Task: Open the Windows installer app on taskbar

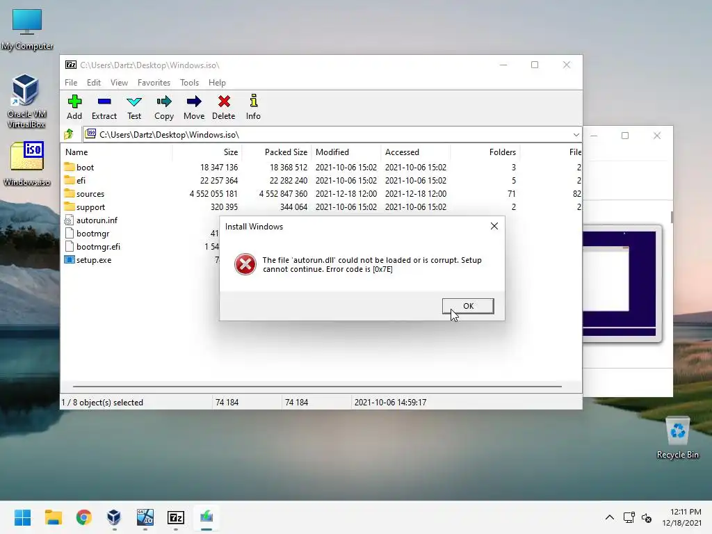Action: 145,517
